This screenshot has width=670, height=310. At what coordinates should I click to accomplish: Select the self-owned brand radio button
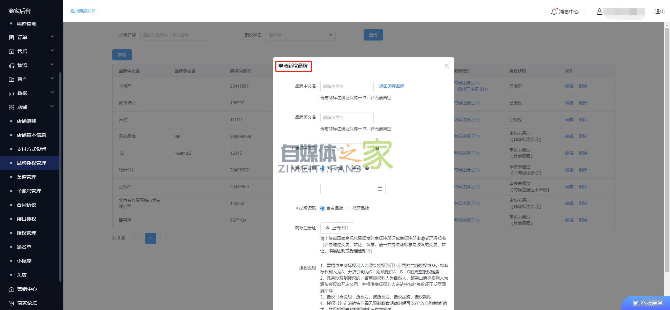tap(323, 208)
